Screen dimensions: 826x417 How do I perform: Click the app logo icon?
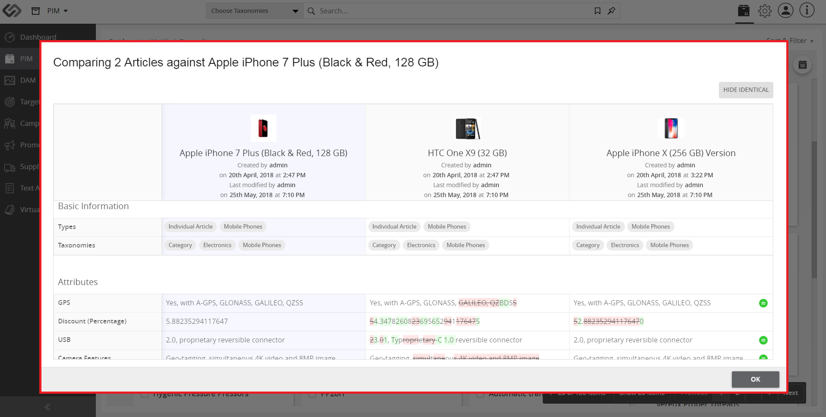[12, 11]
